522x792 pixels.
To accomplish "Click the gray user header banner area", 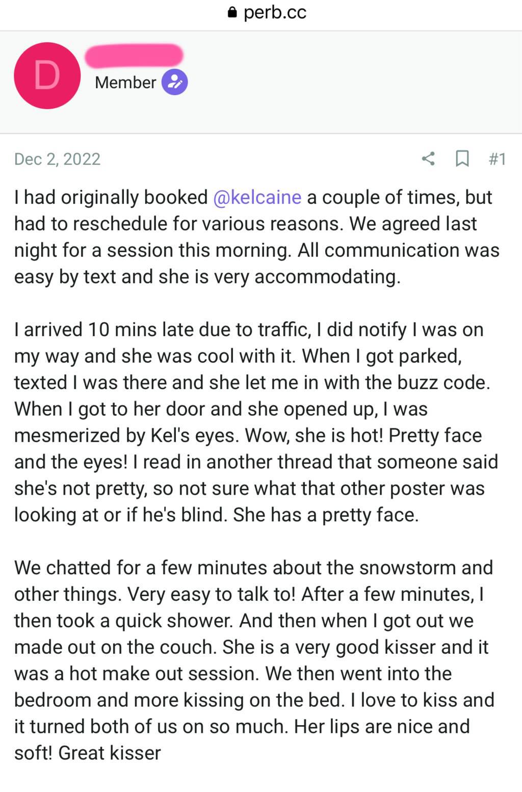I will 261,82.
